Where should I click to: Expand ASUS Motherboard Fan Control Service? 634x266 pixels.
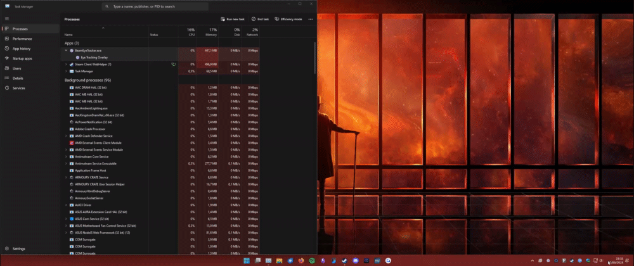coord(66,225)
